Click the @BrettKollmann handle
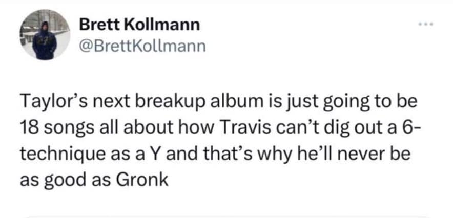This screenshot has height=218, width=453. point(142,48)
